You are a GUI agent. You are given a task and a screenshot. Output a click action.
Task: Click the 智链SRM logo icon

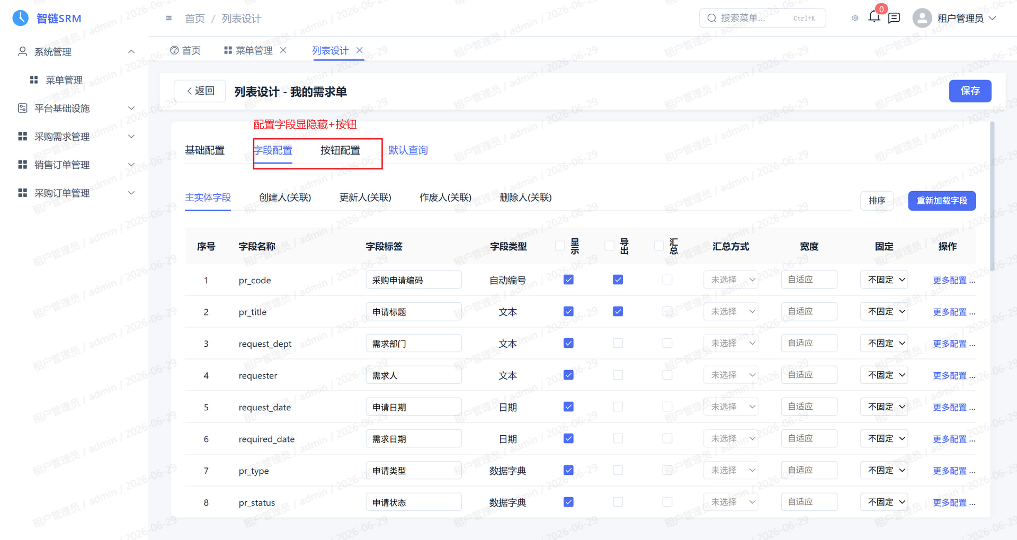[x=20, y=18]
